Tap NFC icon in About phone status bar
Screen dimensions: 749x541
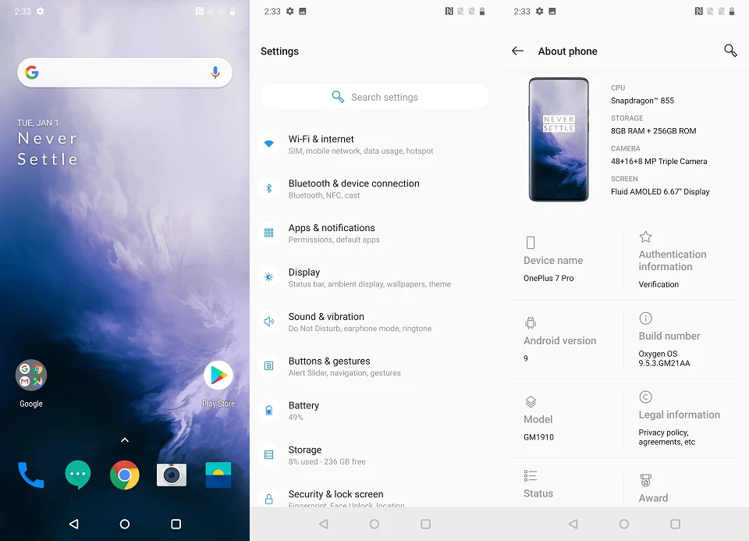pos(698,11)
